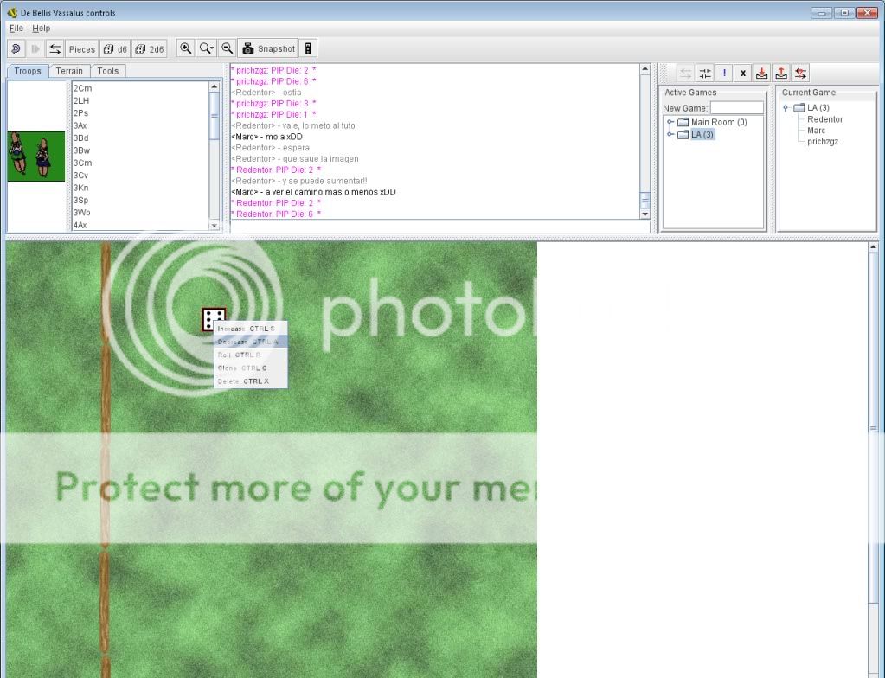Click the black X icon in server toolbar
The height and width of the screenshot is (678, 885).
coord(743,74)
